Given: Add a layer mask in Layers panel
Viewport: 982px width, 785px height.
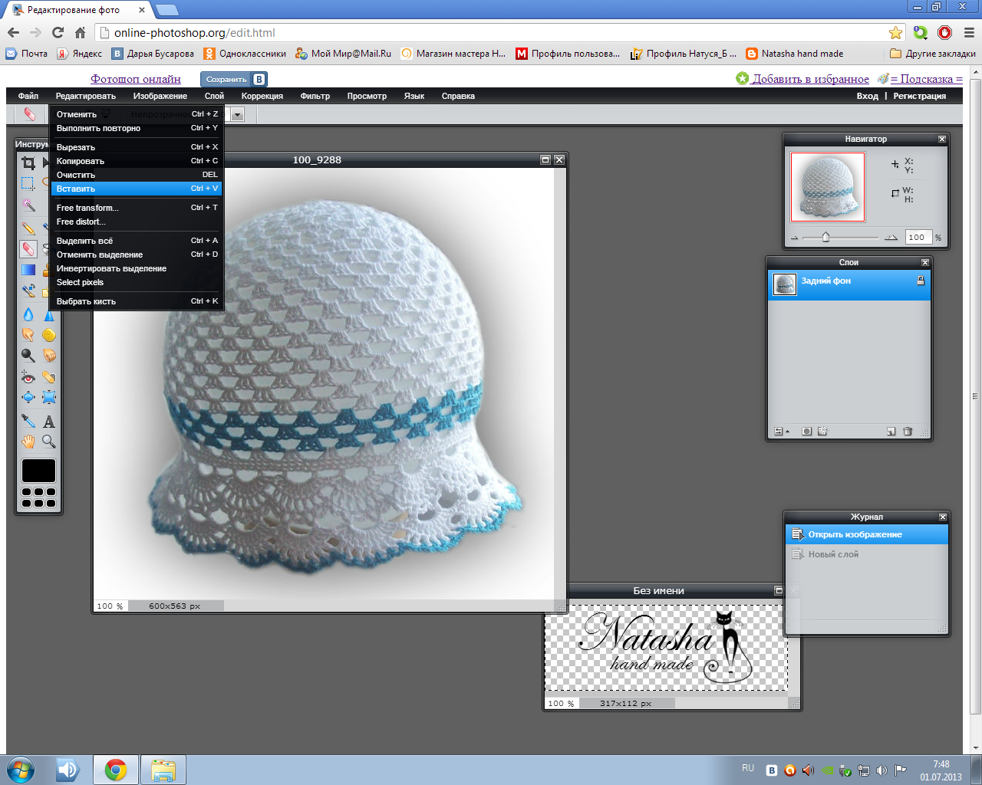Looking at the screenshot, I should pyautogui.click(x=806, y=432).
